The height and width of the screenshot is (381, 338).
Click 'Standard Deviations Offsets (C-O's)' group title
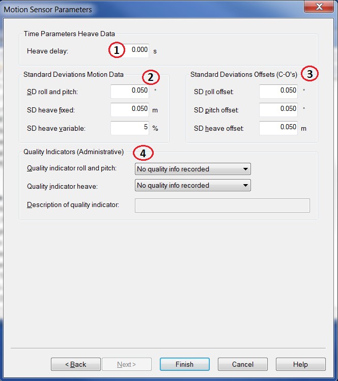pyautogui.click(x=244, y=74)
